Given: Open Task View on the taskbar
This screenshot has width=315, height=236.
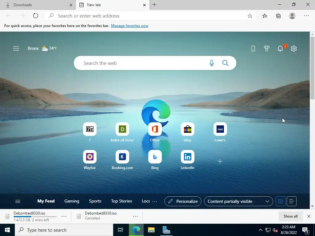Looking at the screenshot, I should point(120,230).
